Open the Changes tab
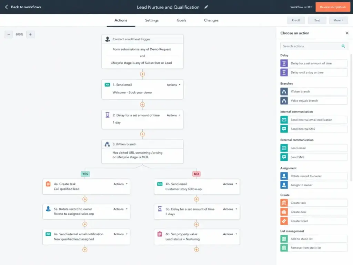This screenshot has height=265, width=353. pos(211,20)
